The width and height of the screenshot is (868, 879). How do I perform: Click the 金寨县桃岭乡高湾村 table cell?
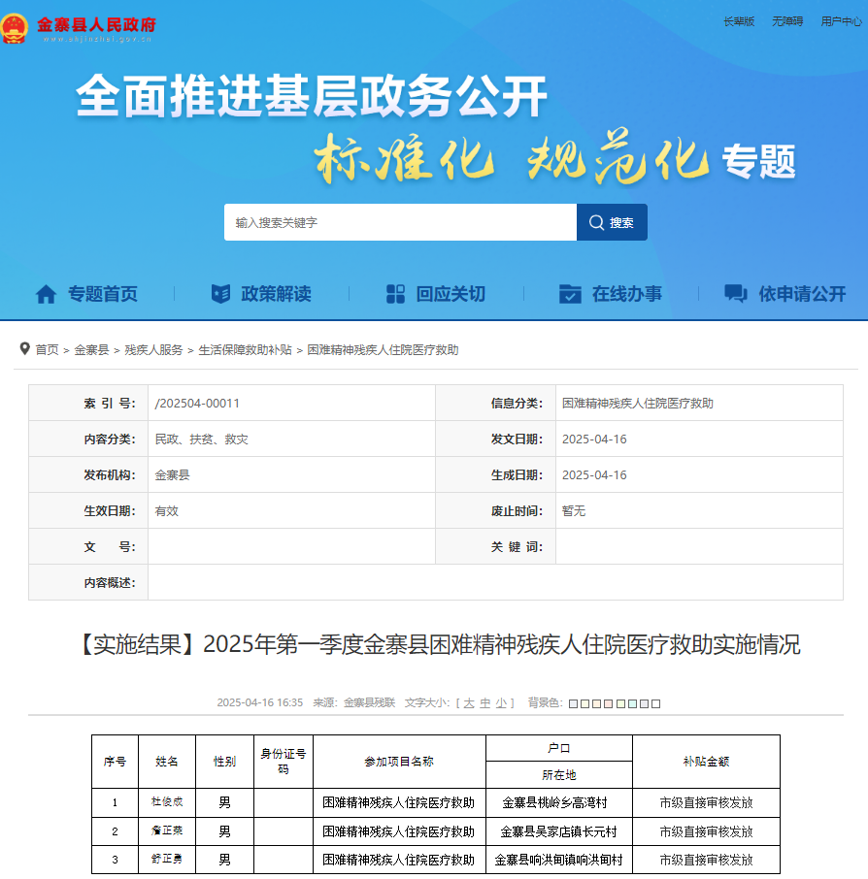pos(559,802)
